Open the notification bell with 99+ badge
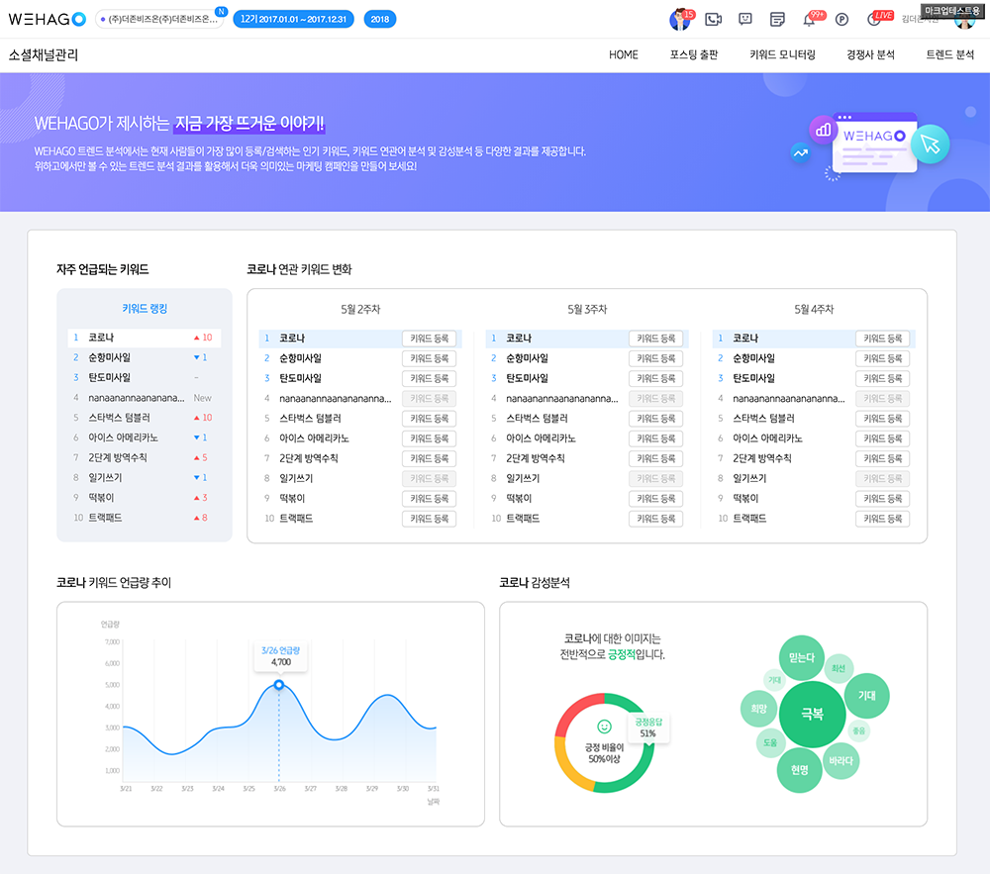990x874 pixels. [x=810, y=20]
